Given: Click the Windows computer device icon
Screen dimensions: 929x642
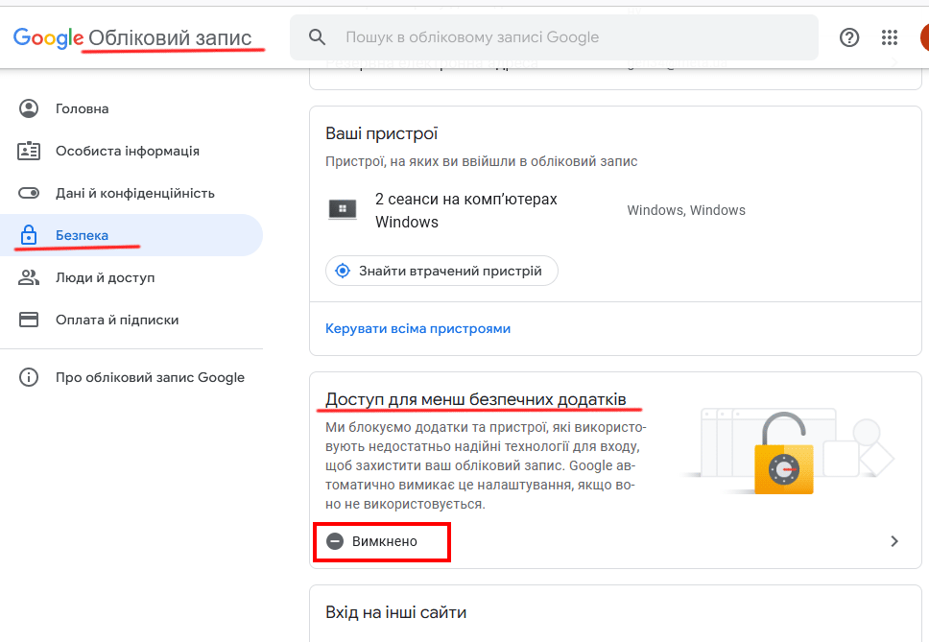Looking at the screenshot, I should click(343, 209).
